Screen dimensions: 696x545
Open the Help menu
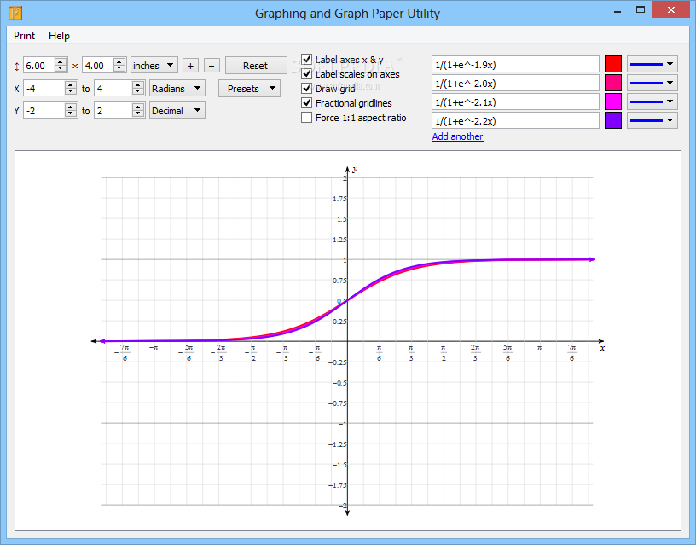click(59, 36)
